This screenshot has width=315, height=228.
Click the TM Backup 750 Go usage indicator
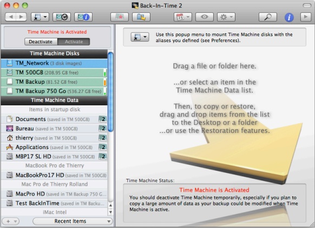(104, 91)
